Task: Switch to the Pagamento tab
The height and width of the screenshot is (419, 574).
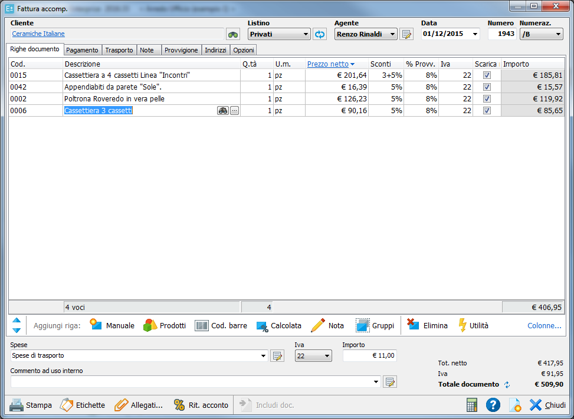Action: [82, 50]
